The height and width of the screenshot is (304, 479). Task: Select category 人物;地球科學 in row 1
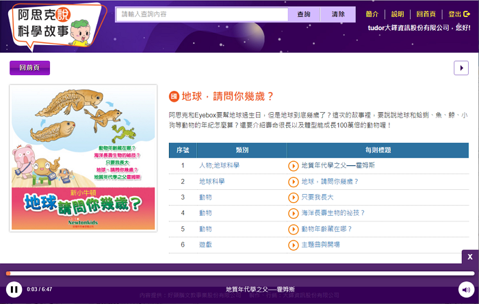(220, 165)
